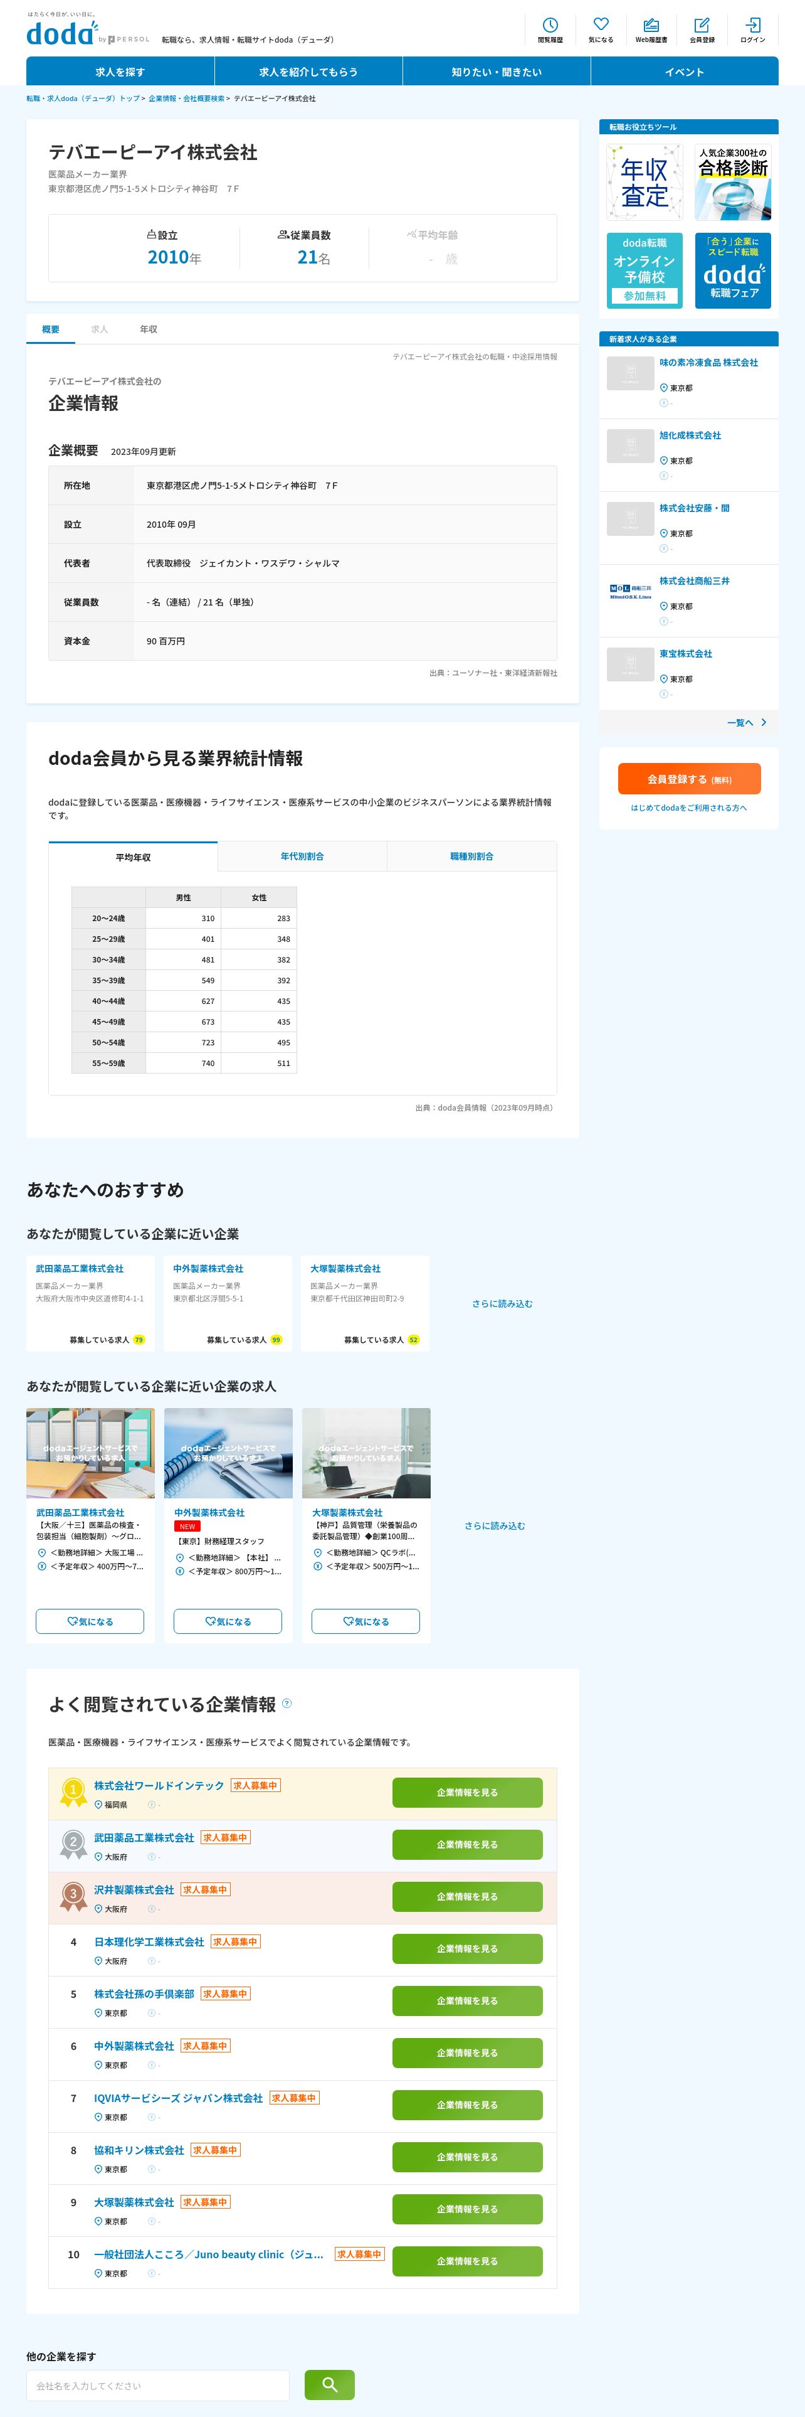Select the 概要 tab
The height and width of the screenshot is (2417, 805).
click(51, 329)
